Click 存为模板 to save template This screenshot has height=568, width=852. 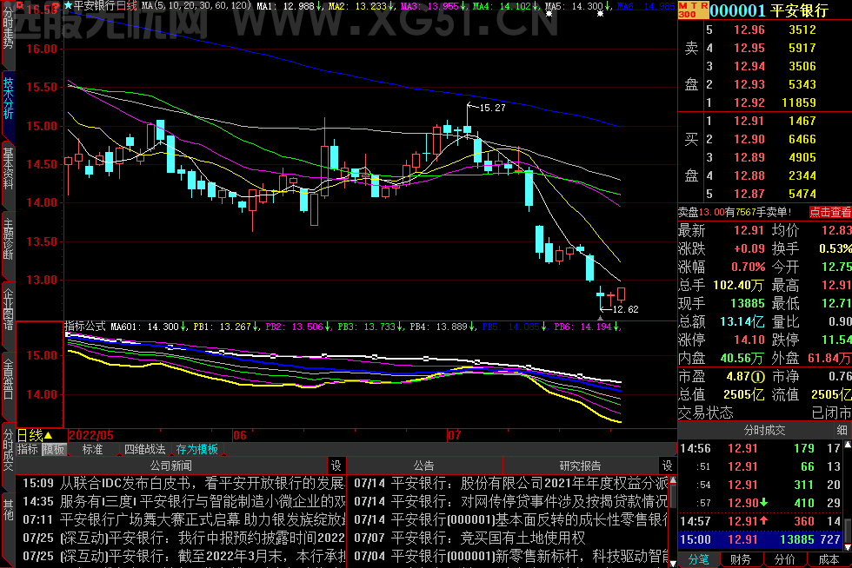tap(196, 450)
